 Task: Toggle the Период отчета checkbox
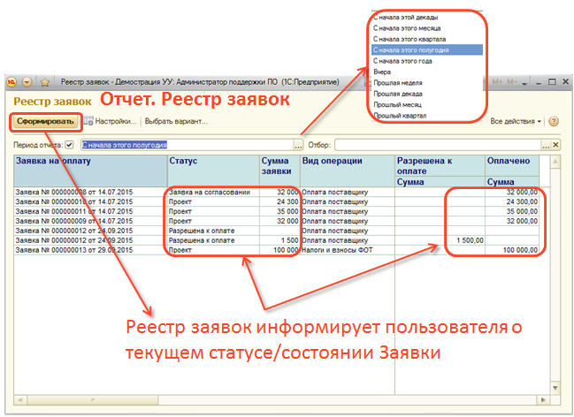[x=70, y=144]
